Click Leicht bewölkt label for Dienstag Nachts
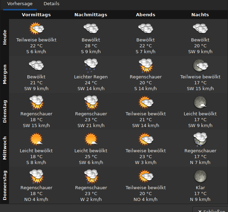228x212 pixels. pyautogui.click(x=200, y=114)
